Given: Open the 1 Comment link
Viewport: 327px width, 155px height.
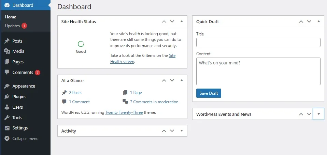Looking at the screenshot, I should (x=79, y=102).
